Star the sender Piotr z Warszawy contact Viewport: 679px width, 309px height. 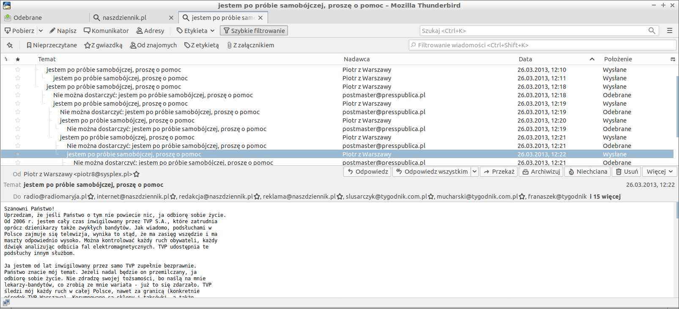click(137, 174)
